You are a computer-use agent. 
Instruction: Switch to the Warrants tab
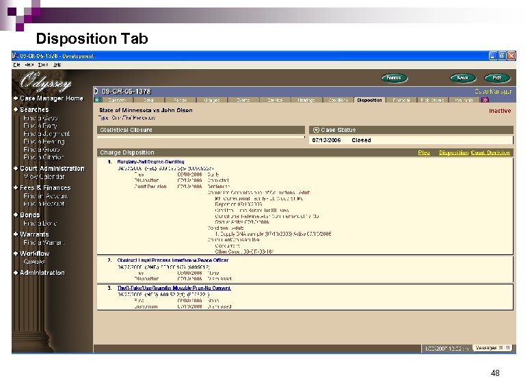464,100
